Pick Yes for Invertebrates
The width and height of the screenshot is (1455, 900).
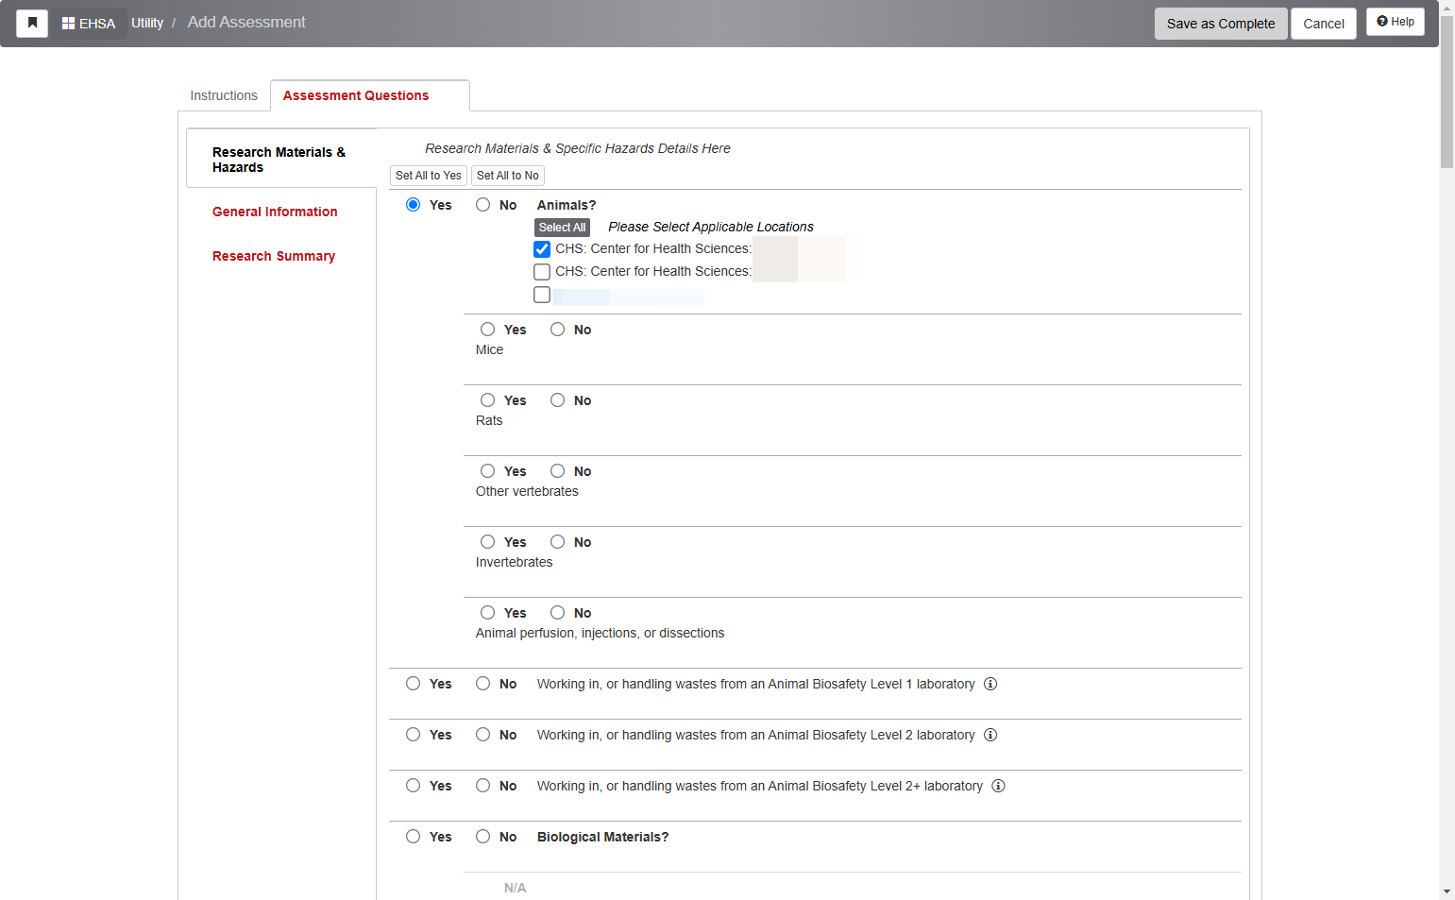pos(487,542)
